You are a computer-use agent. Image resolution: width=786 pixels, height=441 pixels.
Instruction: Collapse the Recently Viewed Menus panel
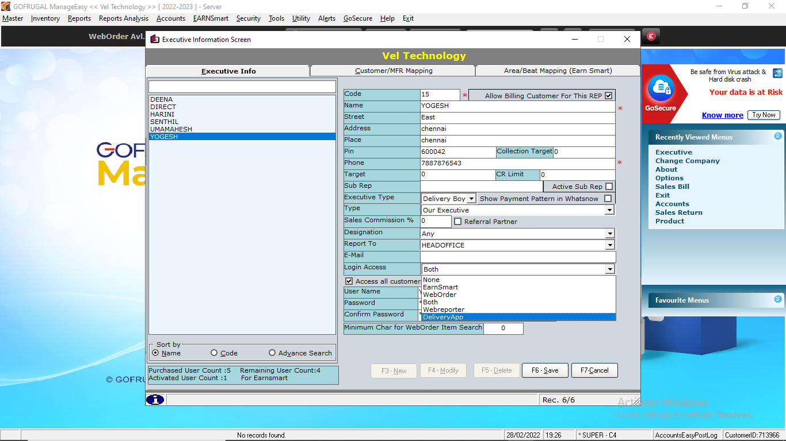[777, 137]
